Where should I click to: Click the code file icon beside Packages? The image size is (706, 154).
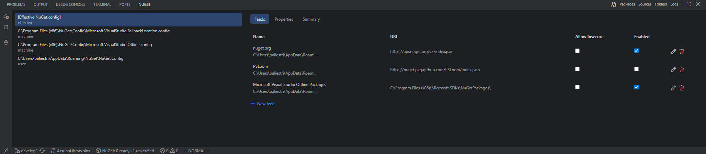(x=613, y=4)
